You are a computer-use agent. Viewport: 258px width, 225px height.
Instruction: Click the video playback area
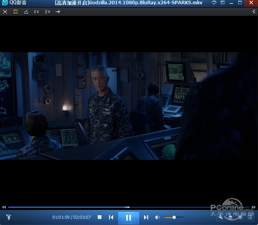[129, 106]
